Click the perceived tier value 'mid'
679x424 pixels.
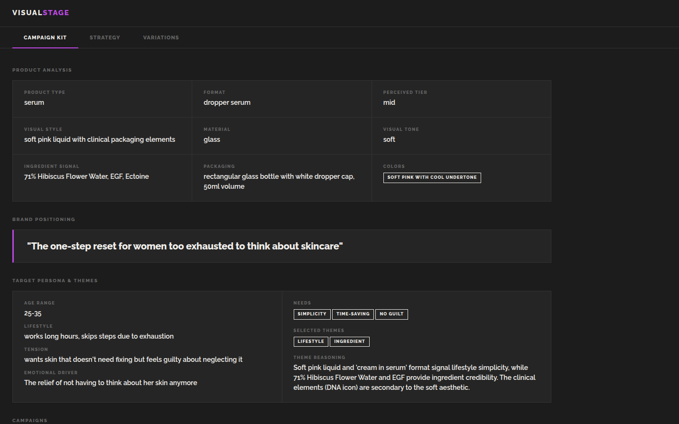point(389,102)
